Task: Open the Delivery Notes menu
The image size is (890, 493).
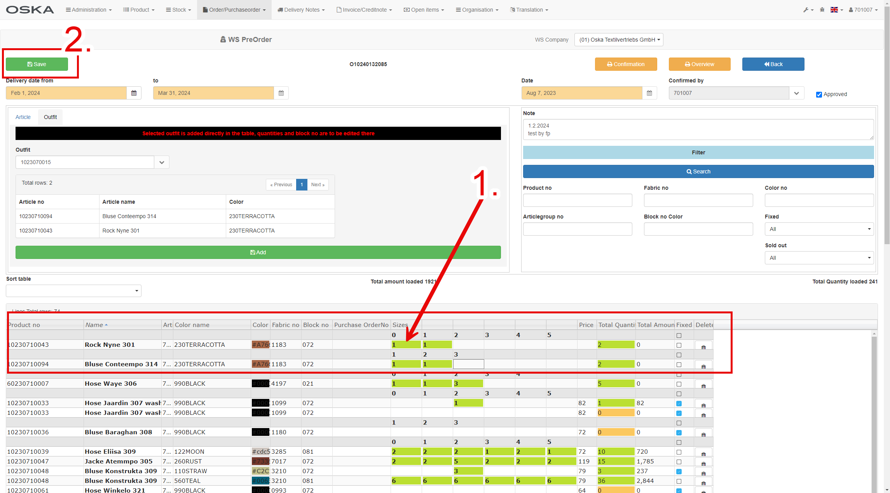Action: (x=301, y=10)
